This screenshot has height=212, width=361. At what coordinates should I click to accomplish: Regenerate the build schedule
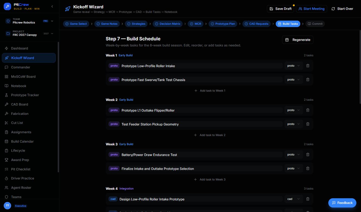[298, 40]
